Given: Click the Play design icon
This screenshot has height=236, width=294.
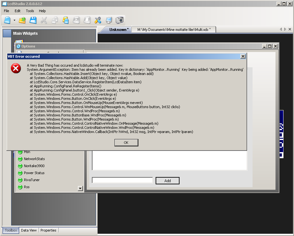Looking at the screenshot, I should [x=76, y=20].
